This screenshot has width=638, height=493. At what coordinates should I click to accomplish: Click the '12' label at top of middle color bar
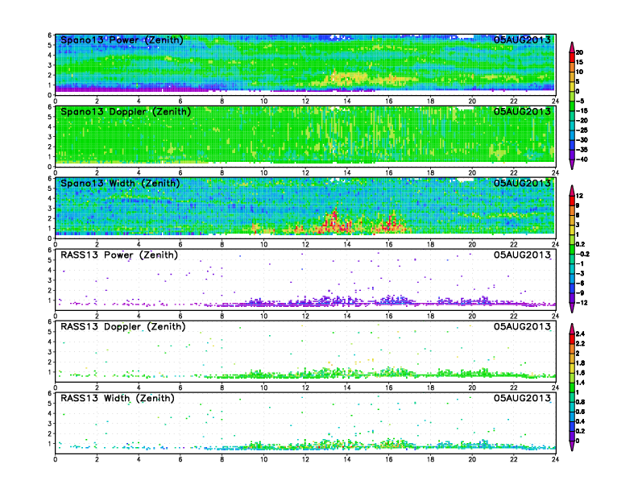[580, 196]
